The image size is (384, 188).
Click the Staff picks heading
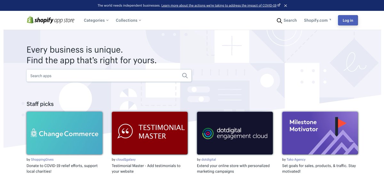pos(40,104)
